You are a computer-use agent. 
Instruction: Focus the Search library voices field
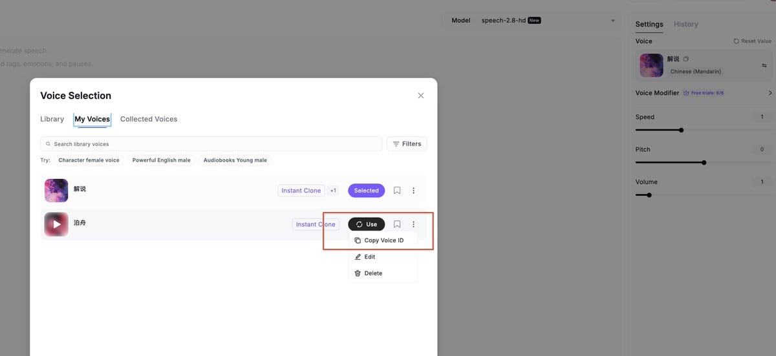(211, 144)
